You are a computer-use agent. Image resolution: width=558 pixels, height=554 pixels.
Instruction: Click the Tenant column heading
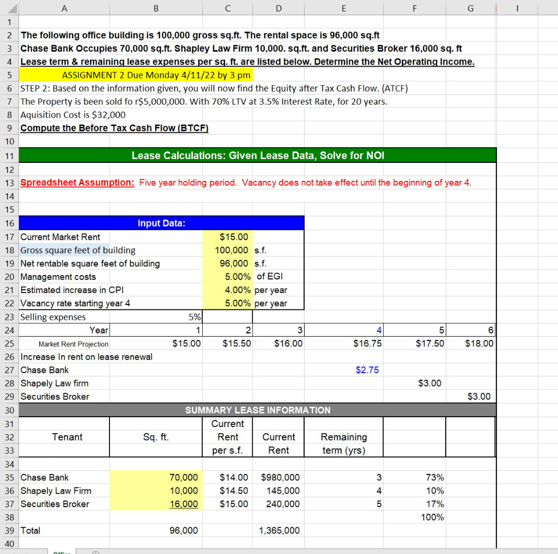click(x=67, y=437)
